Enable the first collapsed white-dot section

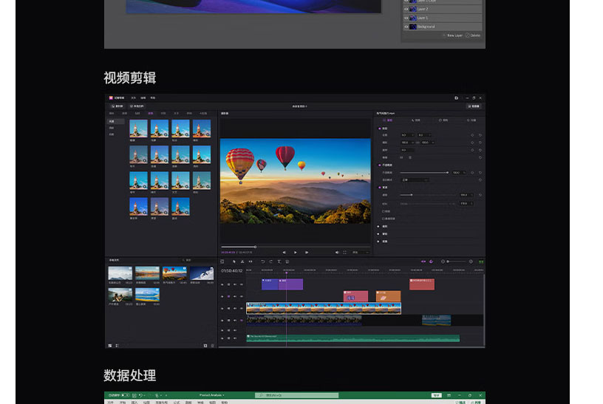pos(378,227)
